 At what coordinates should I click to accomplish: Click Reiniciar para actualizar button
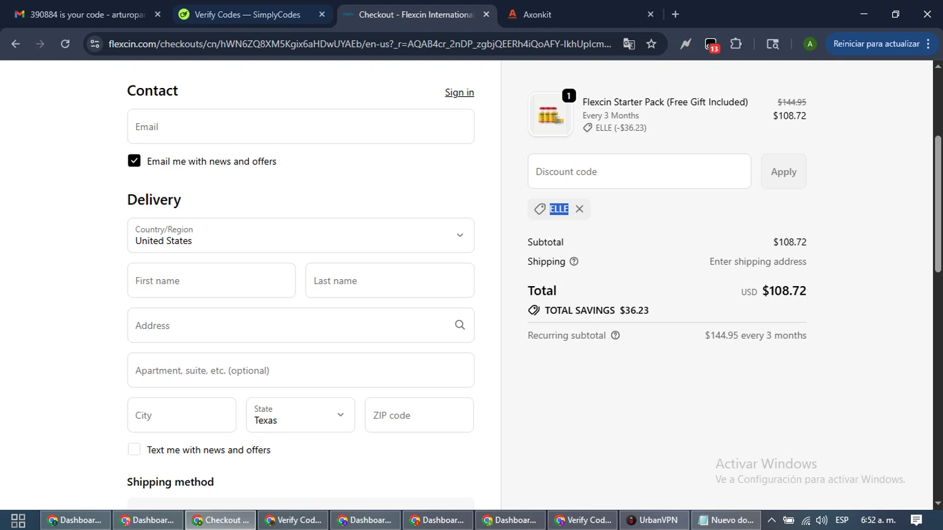(876, 44)
